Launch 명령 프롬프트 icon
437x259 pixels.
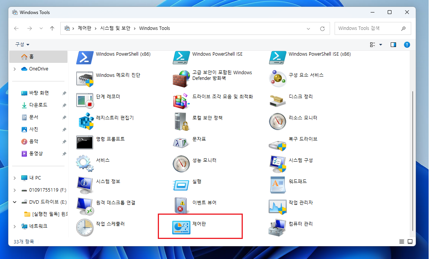pyautogui.click(x=85, y=142)
